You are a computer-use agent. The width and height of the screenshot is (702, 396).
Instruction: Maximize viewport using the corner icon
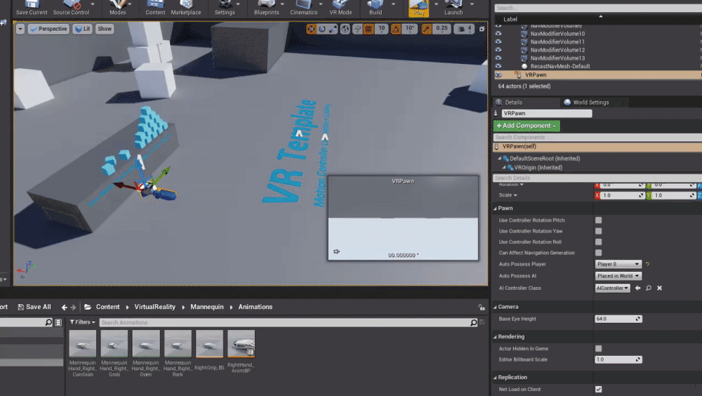click(x=482, y=29)
